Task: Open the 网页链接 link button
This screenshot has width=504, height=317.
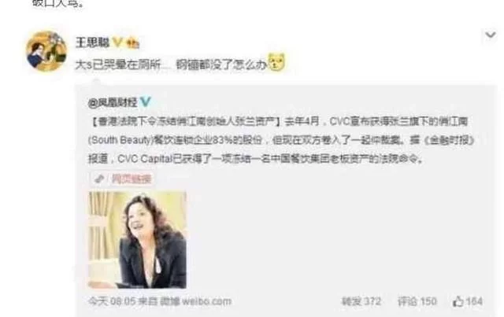Action: pyautogui.click(x=122, y=179)
